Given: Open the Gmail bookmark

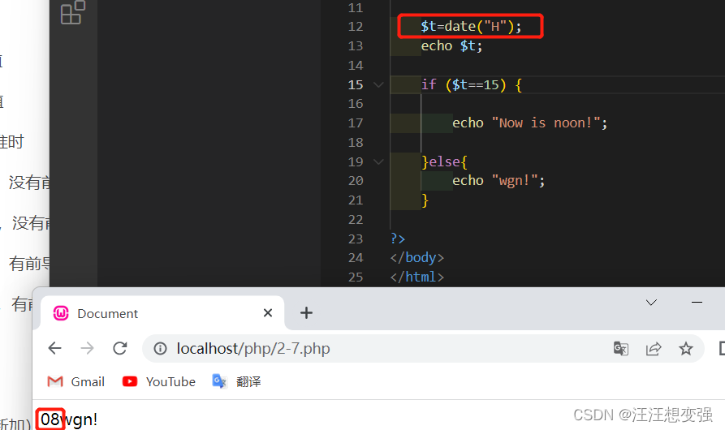Looking at the screenshot, I should click(76, 381).
